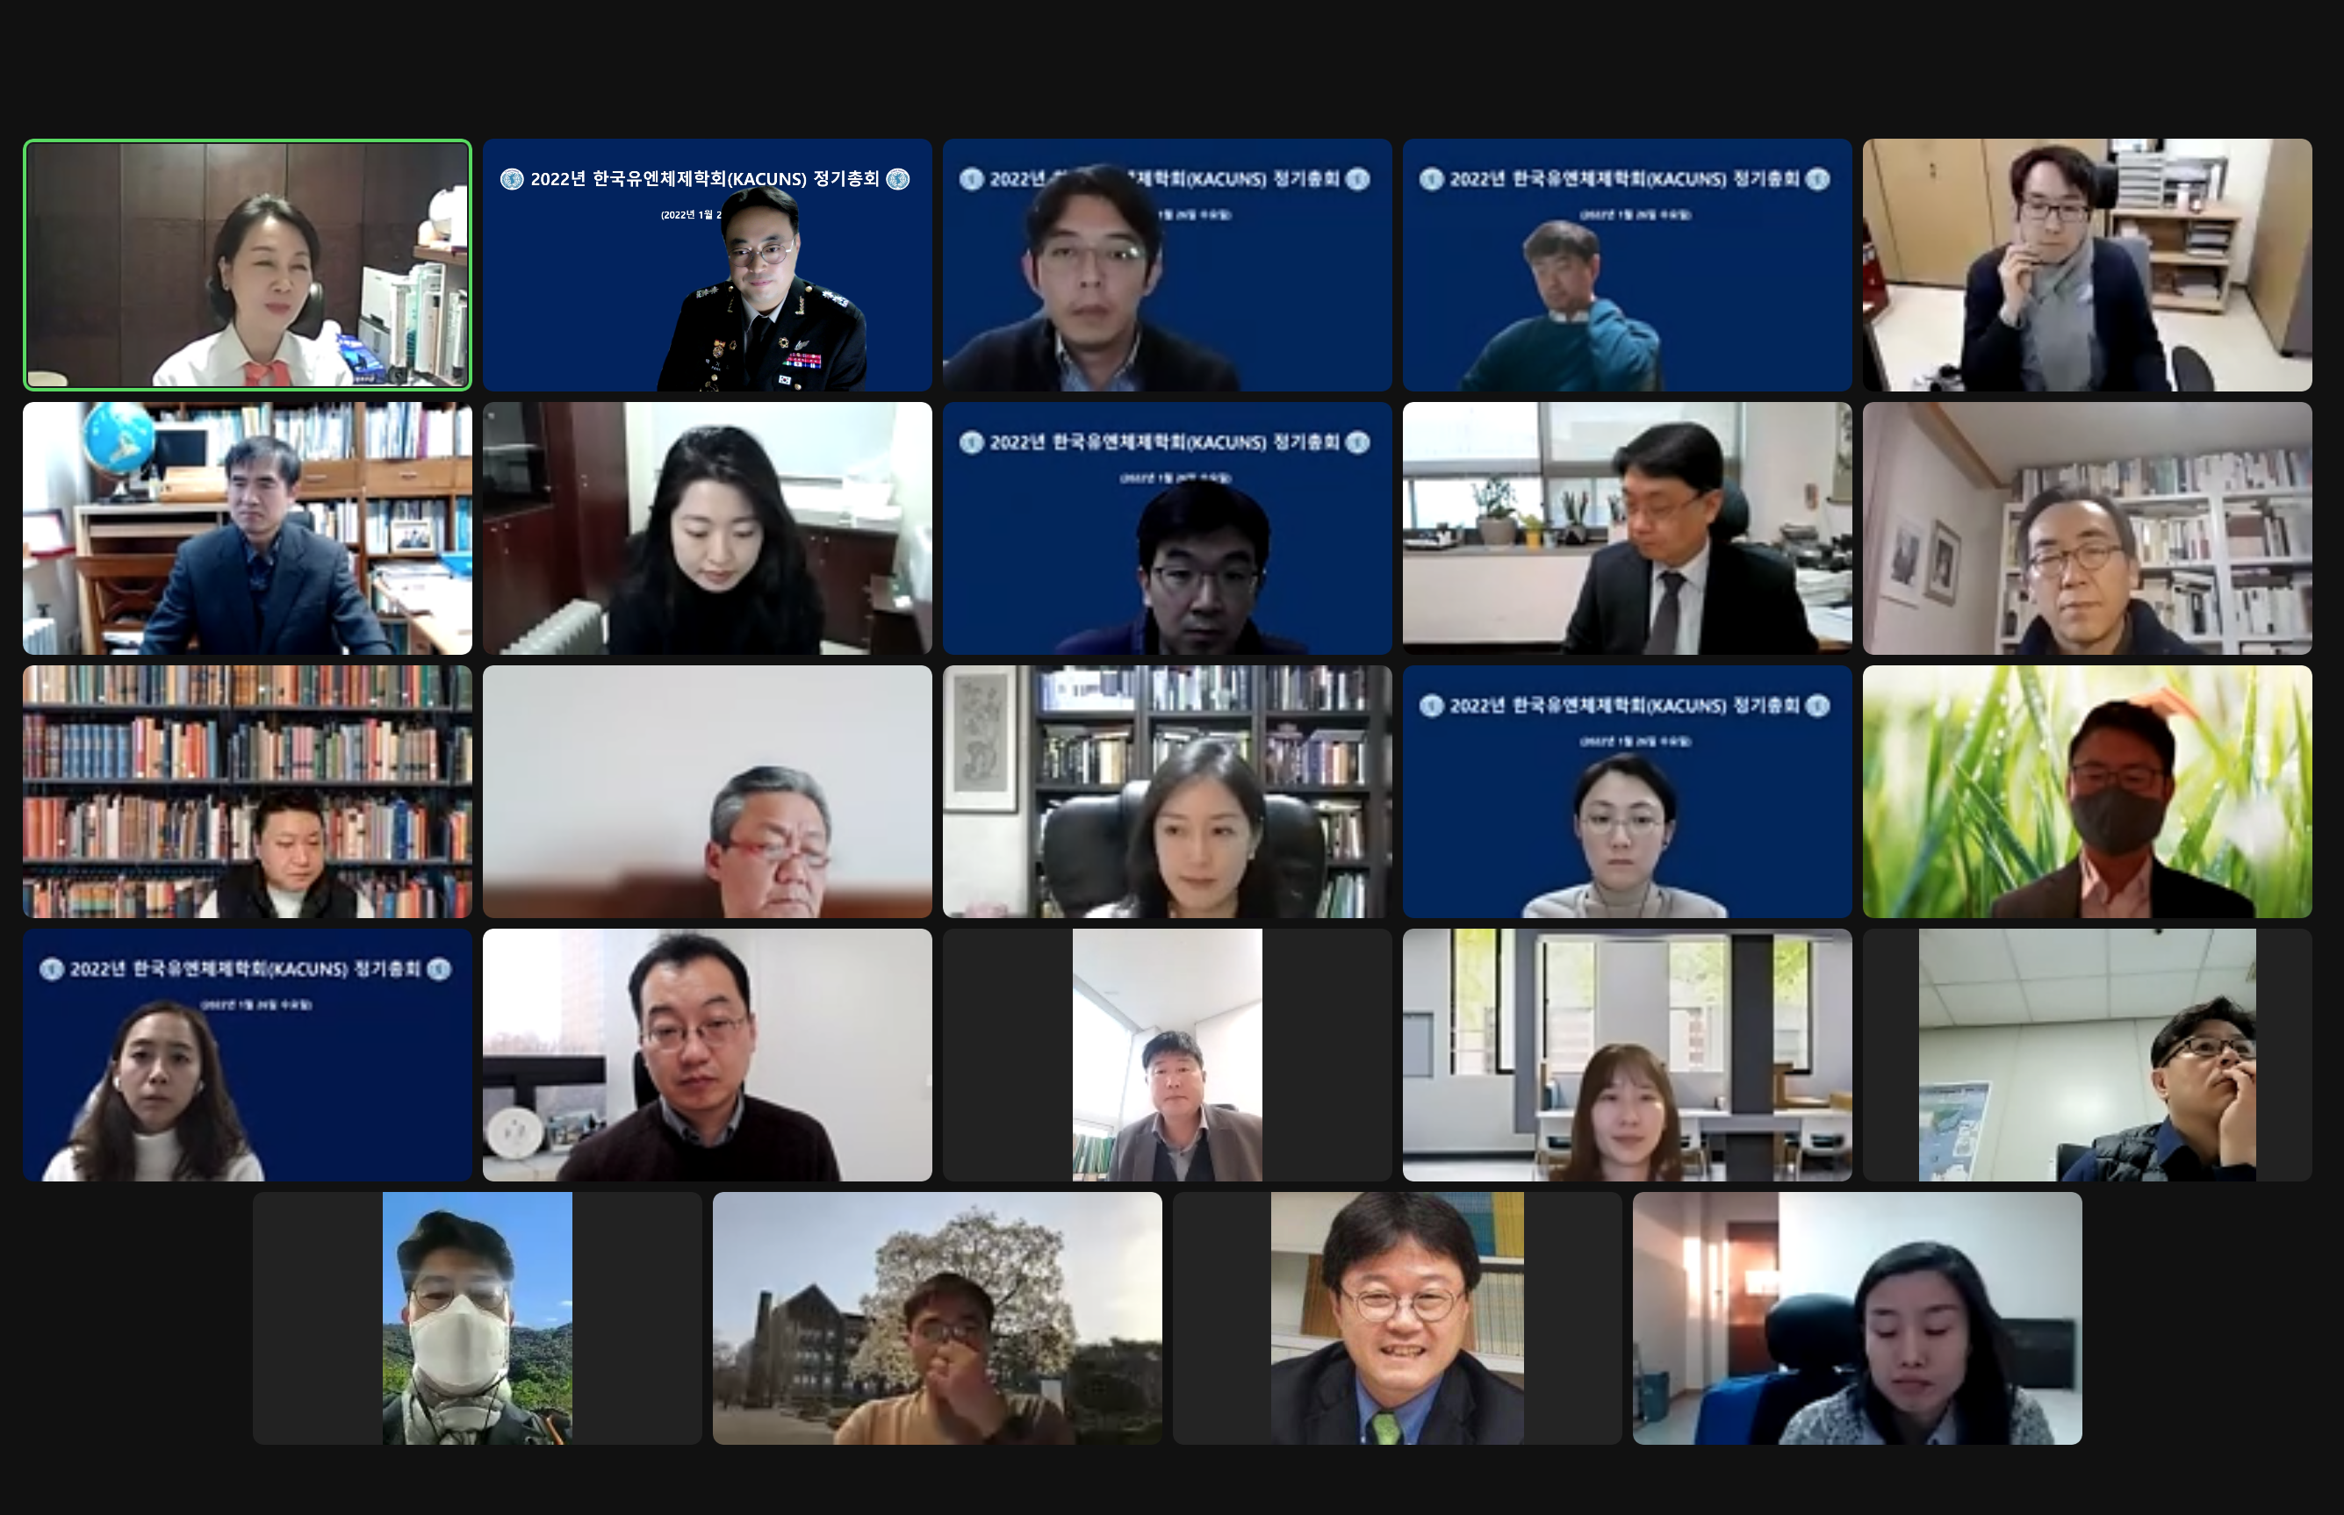The image size is (2344, 1515).
Task: Click the tile of the woman in a bright windowed room
Action: tap(1627, 1054)
